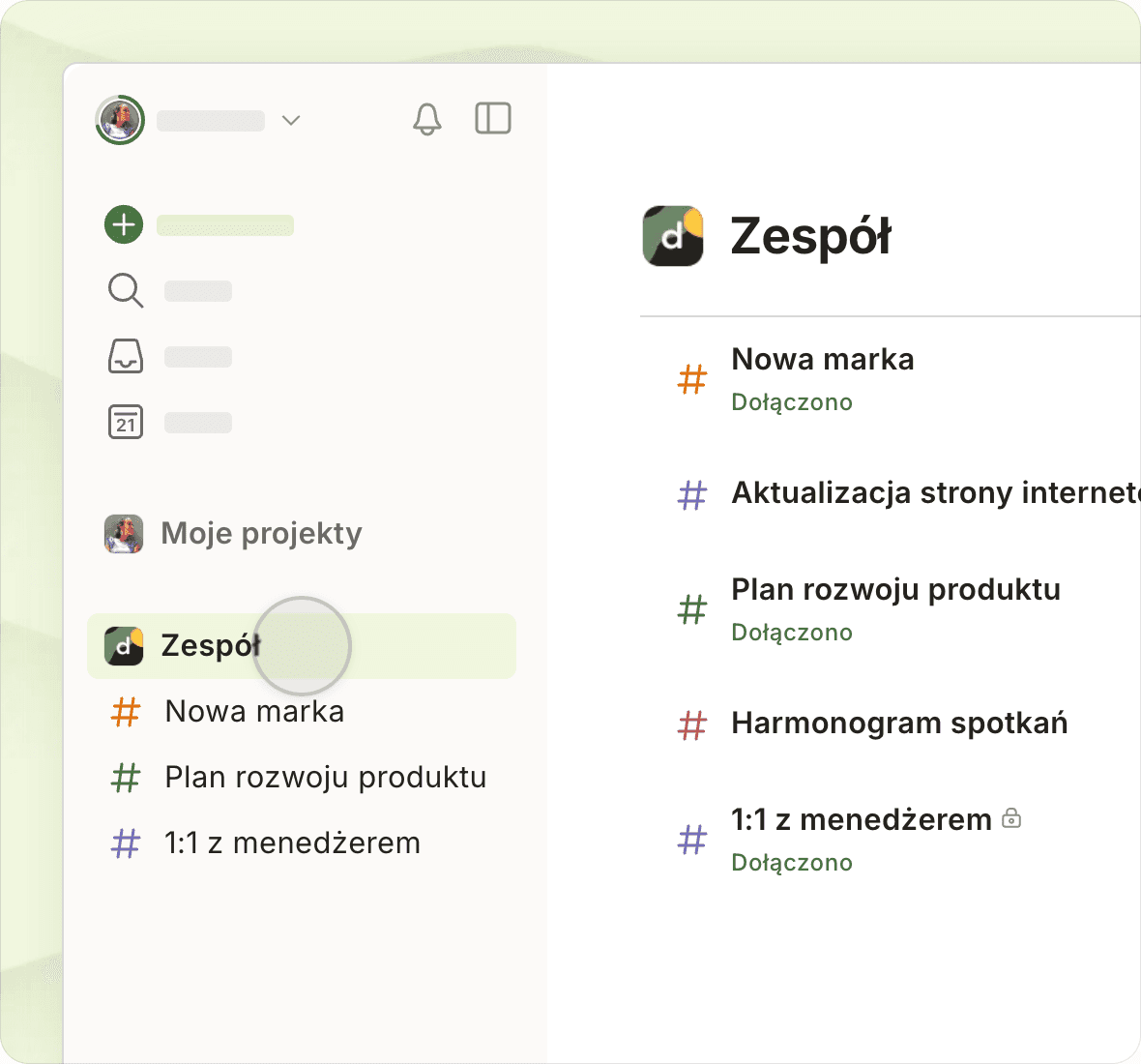Click the Zespół team logo in header
This screenshot has width=1141, height=1064.
click(x=673, y=235)
